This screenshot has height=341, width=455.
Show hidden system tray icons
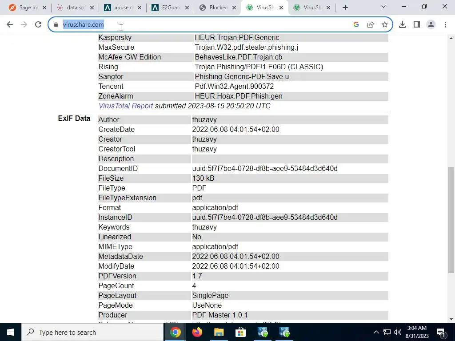[376, 332]
